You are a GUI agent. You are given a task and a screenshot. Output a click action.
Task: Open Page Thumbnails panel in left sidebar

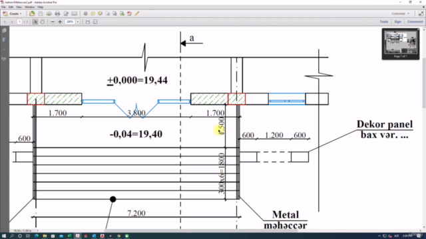(4, 31)
